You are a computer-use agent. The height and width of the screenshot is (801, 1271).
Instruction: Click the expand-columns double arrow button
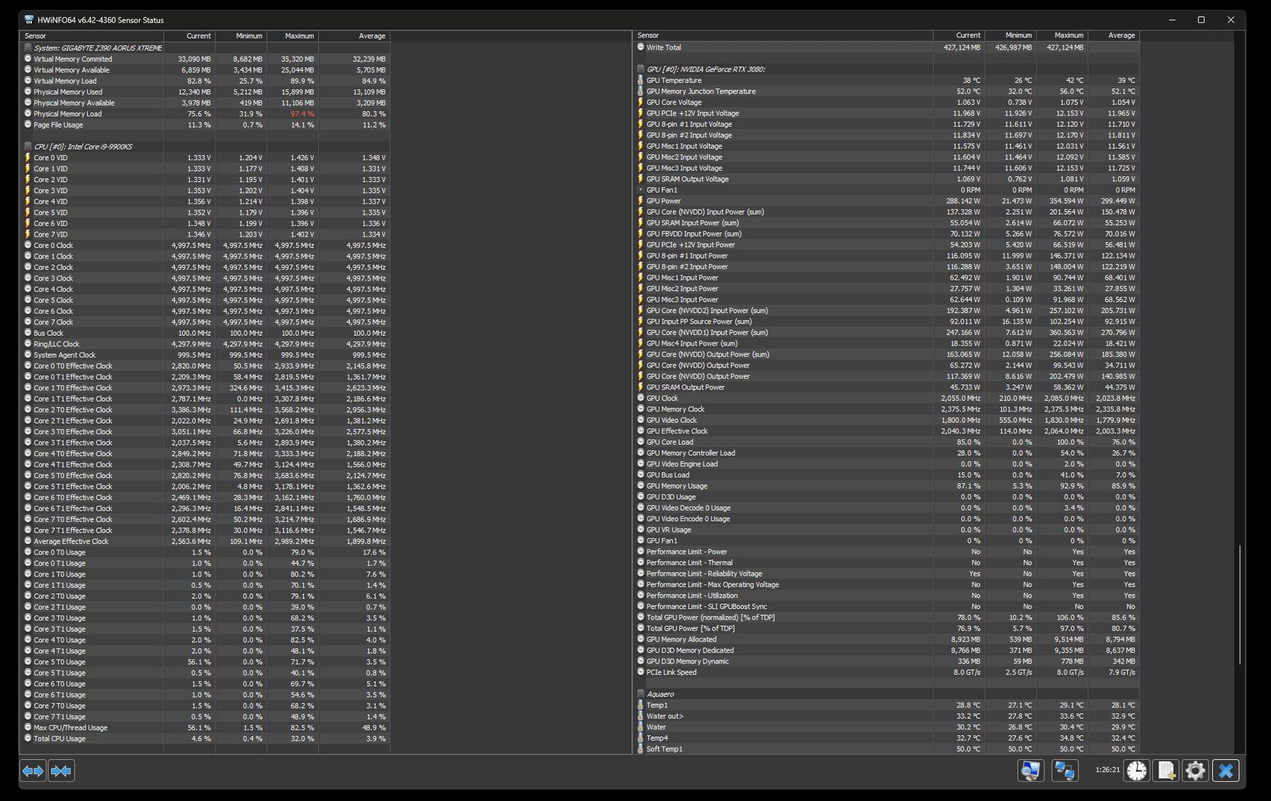[x=33, y=771]
